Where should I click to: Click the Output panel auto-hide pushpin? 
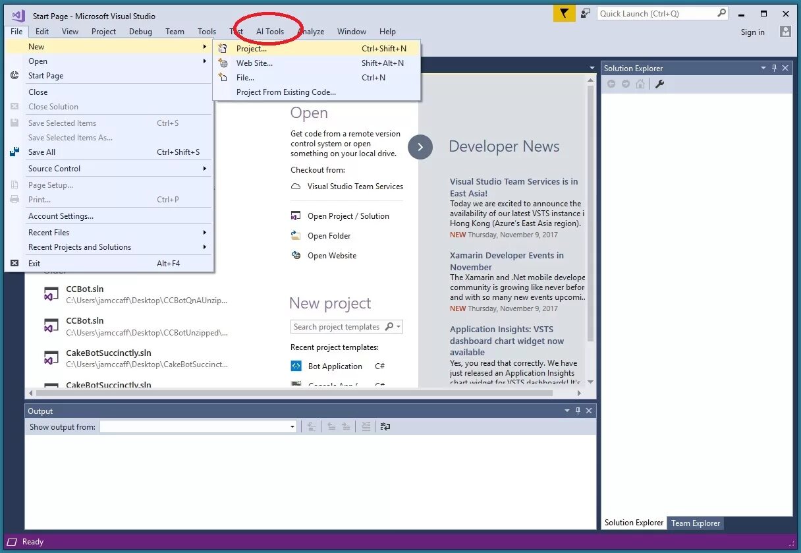tap(578, 411)
